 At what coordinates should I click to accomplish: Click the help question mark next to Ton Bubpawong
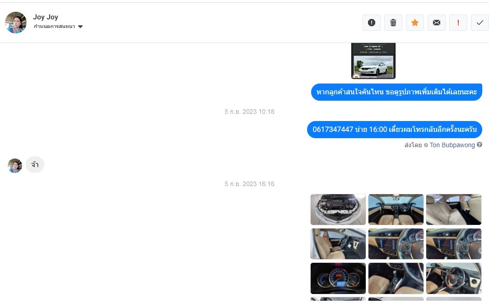(x=480, y=145)
